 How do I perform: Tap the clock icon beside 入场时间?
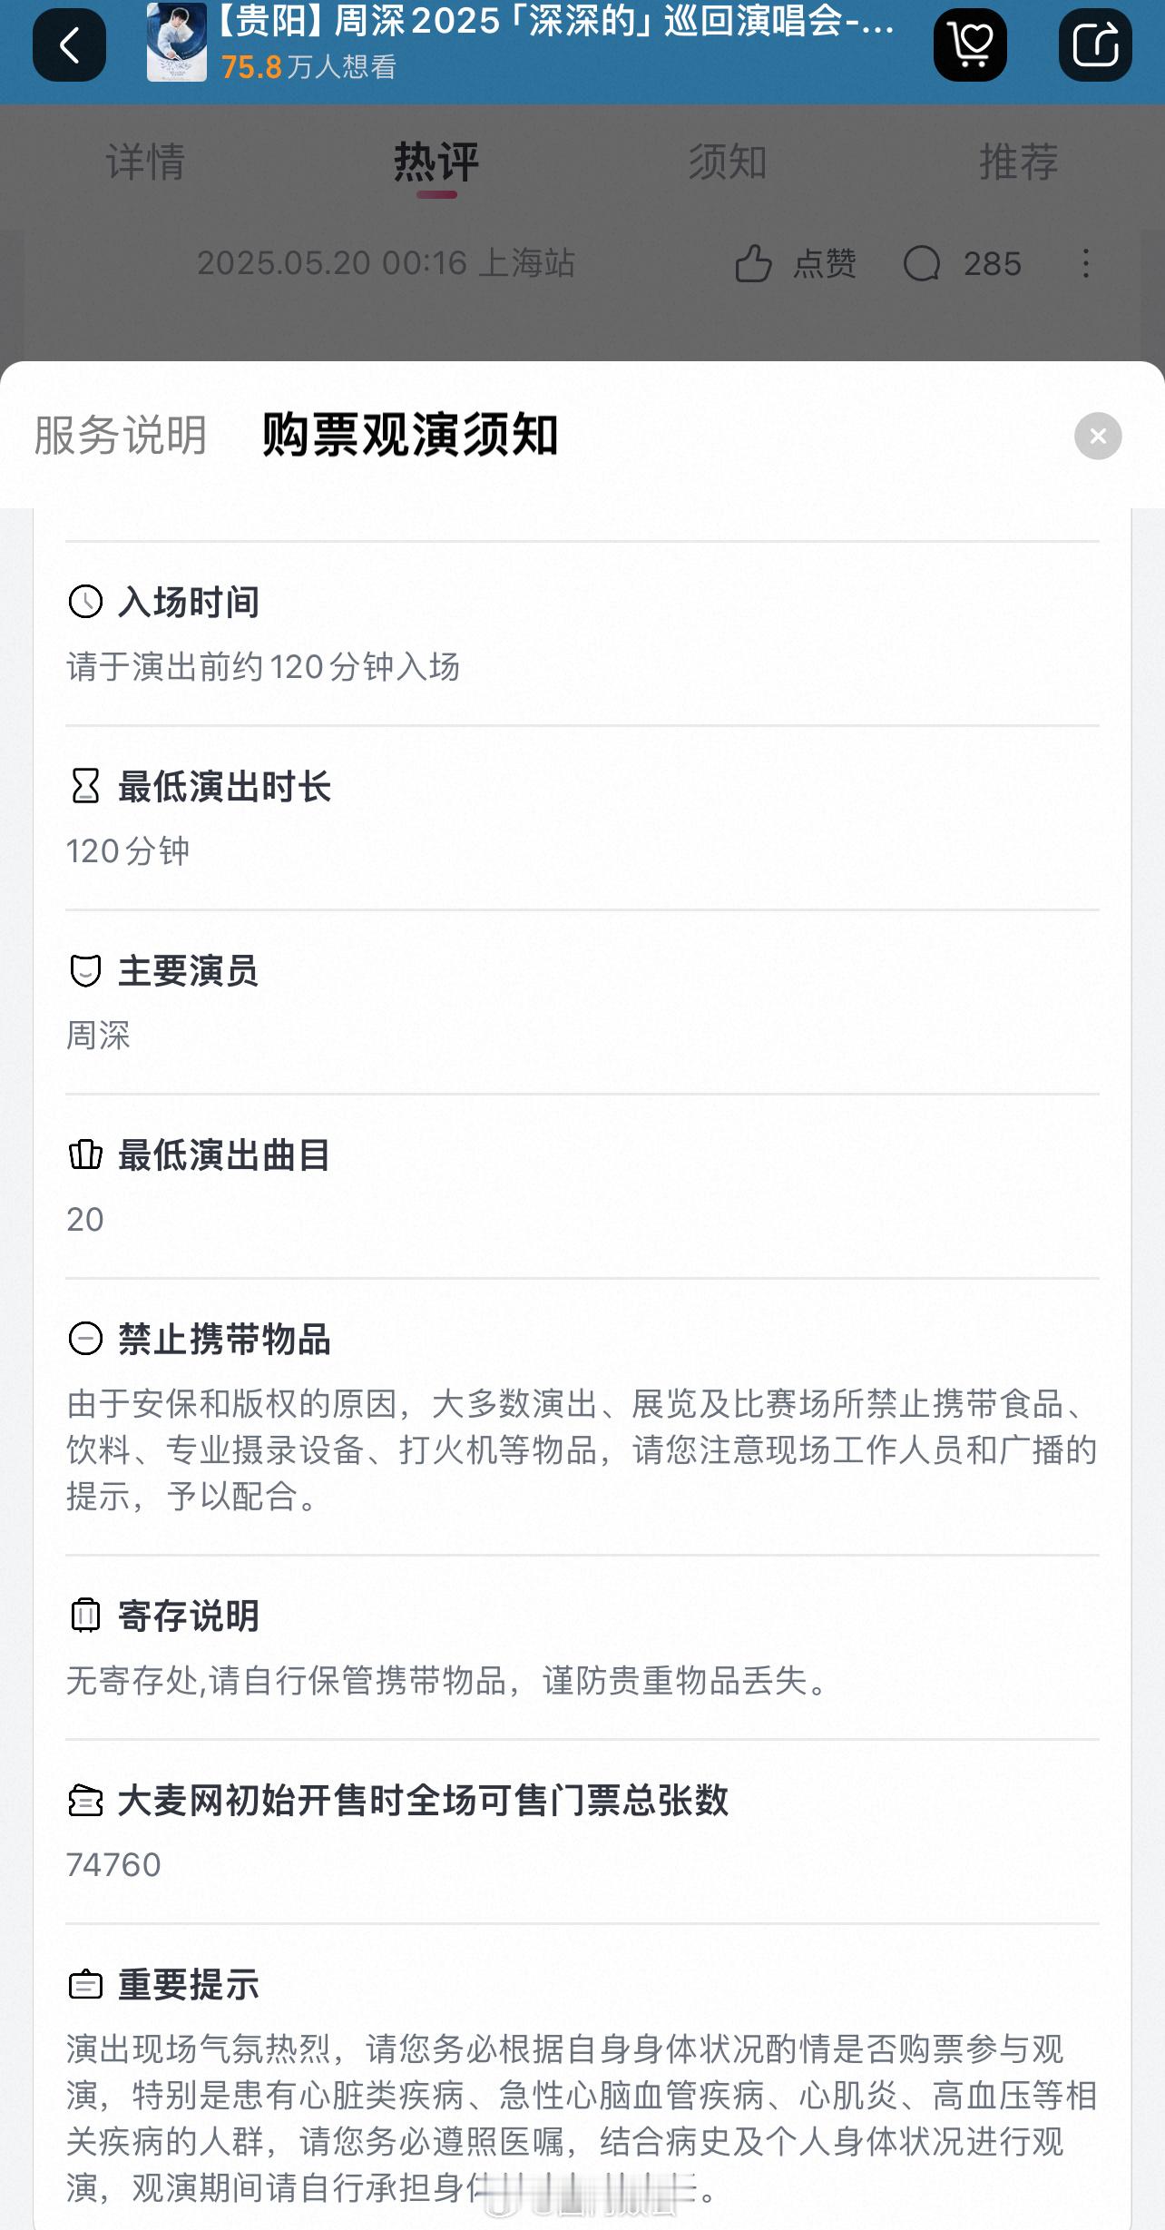(85, 602)
